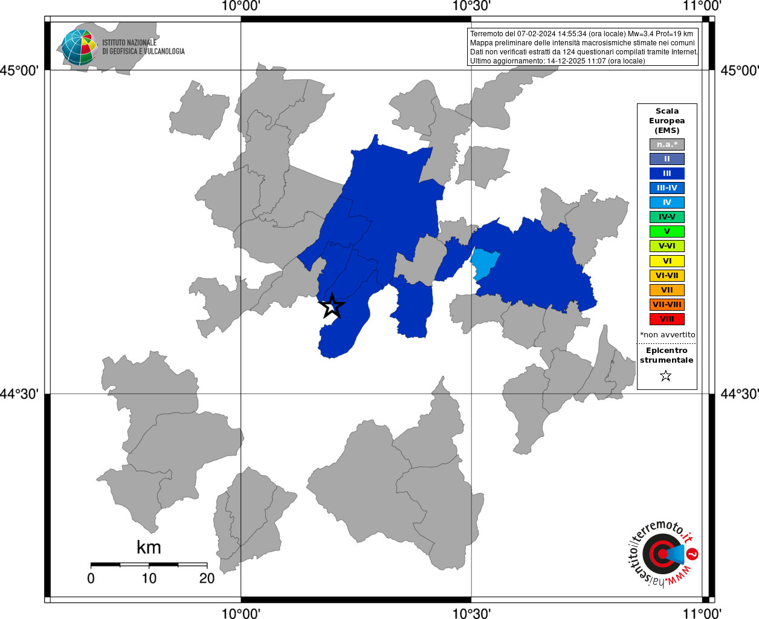Select the intensity IV light blue swatch
This screenshot has height=619, width=759.
point(667,203)
